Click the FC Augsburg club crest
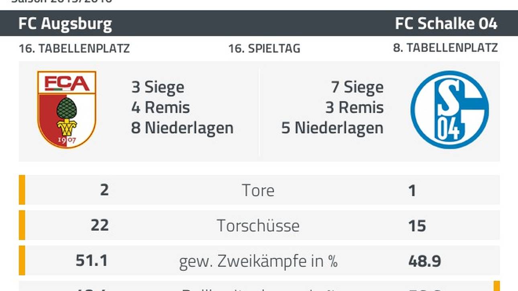 [x=67, y=110]
